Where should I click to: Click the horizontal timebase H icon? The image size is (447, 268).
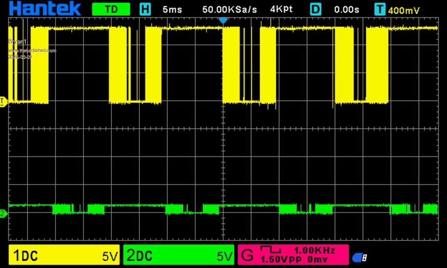[145, 9]
